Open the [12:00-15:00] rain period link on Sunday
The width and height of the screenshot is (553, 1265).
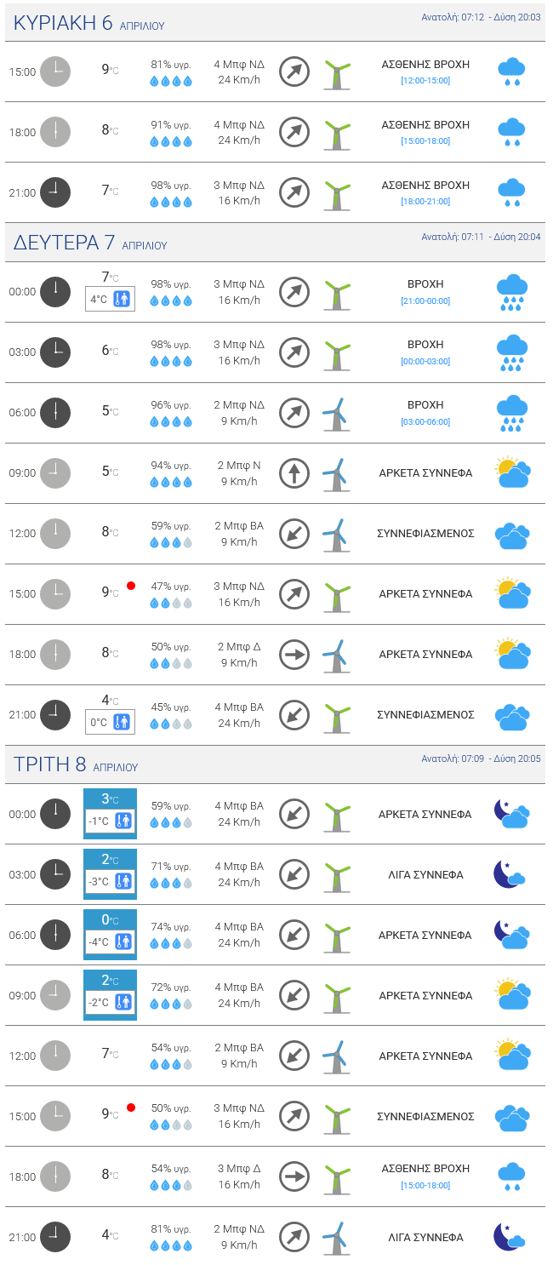(425, 81)
